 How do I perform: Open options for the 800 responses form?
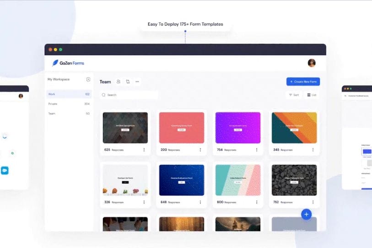point(257,202)
